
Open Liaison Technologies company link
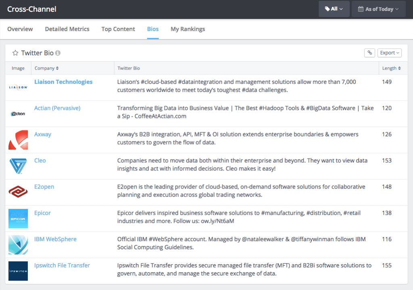click(x=63, y=82)
